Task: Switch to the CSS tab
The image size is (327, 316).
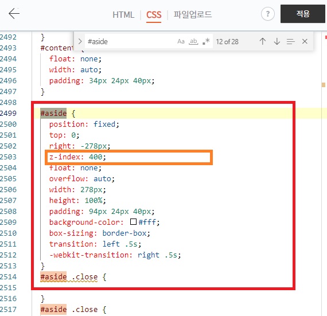Action: click(x=154, y=15)
